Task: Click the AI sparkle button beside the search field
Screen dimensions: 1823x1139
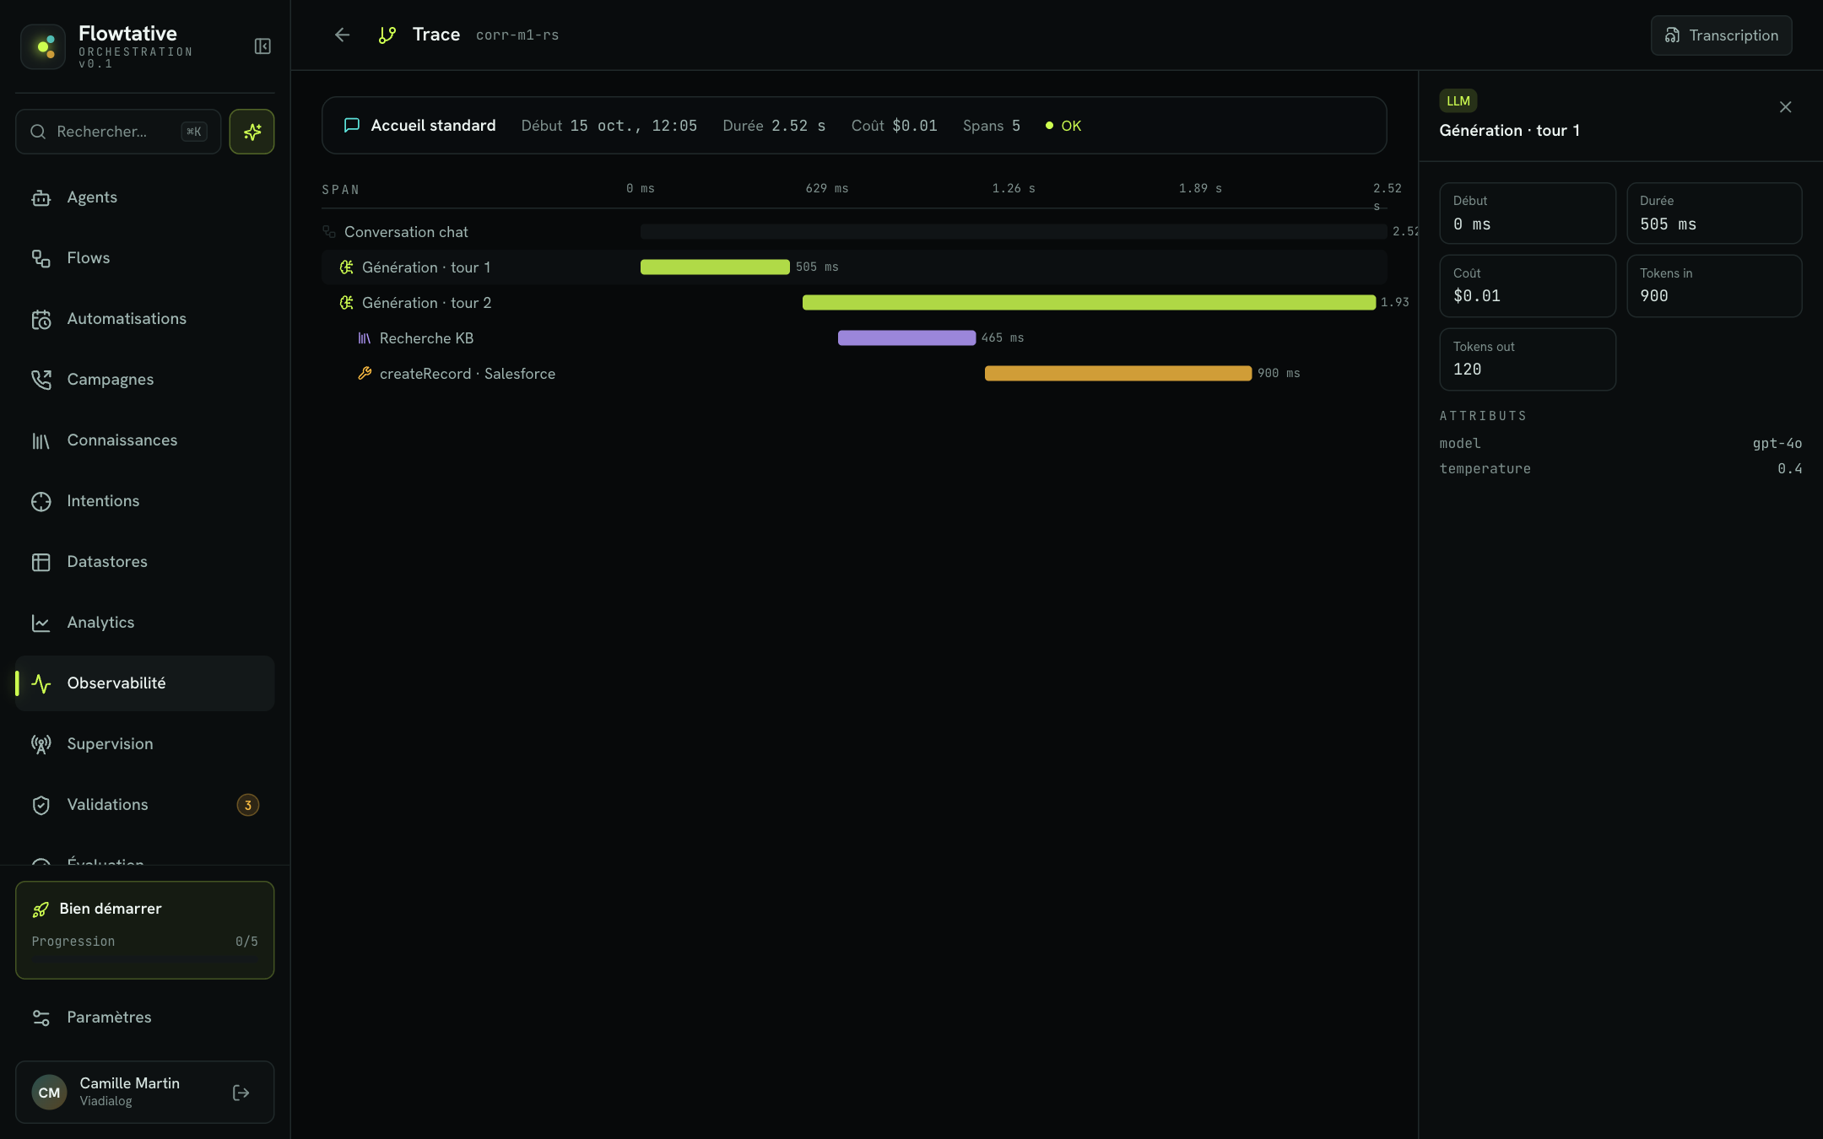Action: click(x=252, y=132)
